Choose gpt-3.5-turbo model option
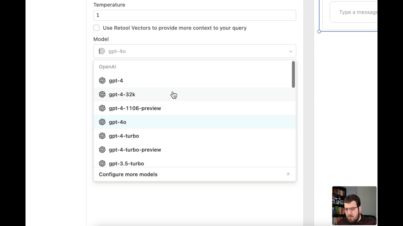Image resolution: width=403 pixels, height=226 pixels. pos(126,163)
